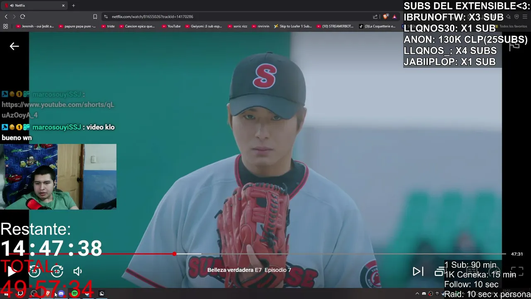
Task: Open the 'Jeremih - oui' bookmark
Action: pyautogui.click(x=35, y=26)
